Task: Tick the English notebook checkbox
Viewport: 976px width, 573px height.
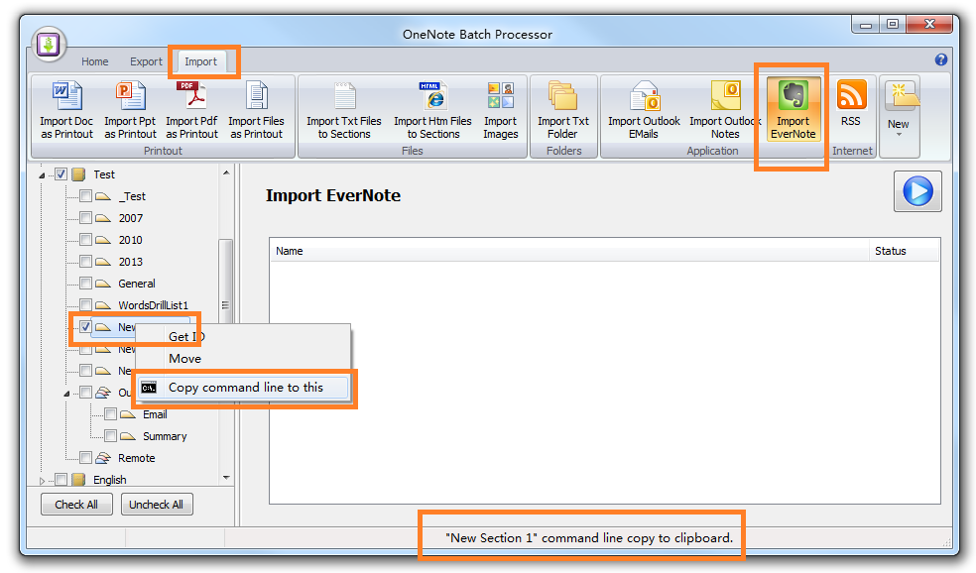Action: click(x=61, y=480)
